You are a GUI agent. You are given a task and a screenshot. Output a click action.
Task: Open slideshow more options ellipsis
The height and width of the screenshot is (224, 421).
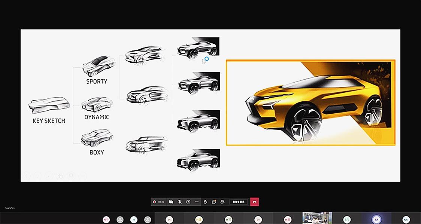point(82,175)
